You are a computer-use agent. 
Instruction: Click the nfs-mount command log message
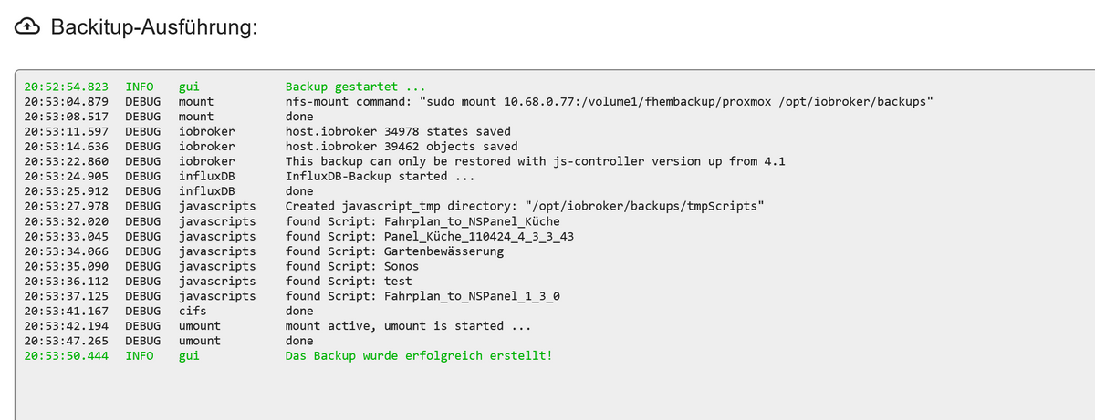coord(610,102)
